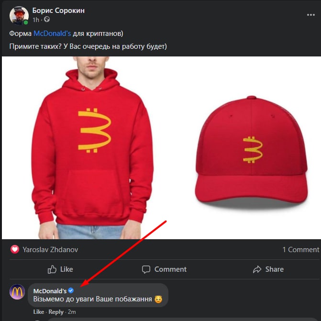
Task: Like the McDonald's comment
Action: 39,312
